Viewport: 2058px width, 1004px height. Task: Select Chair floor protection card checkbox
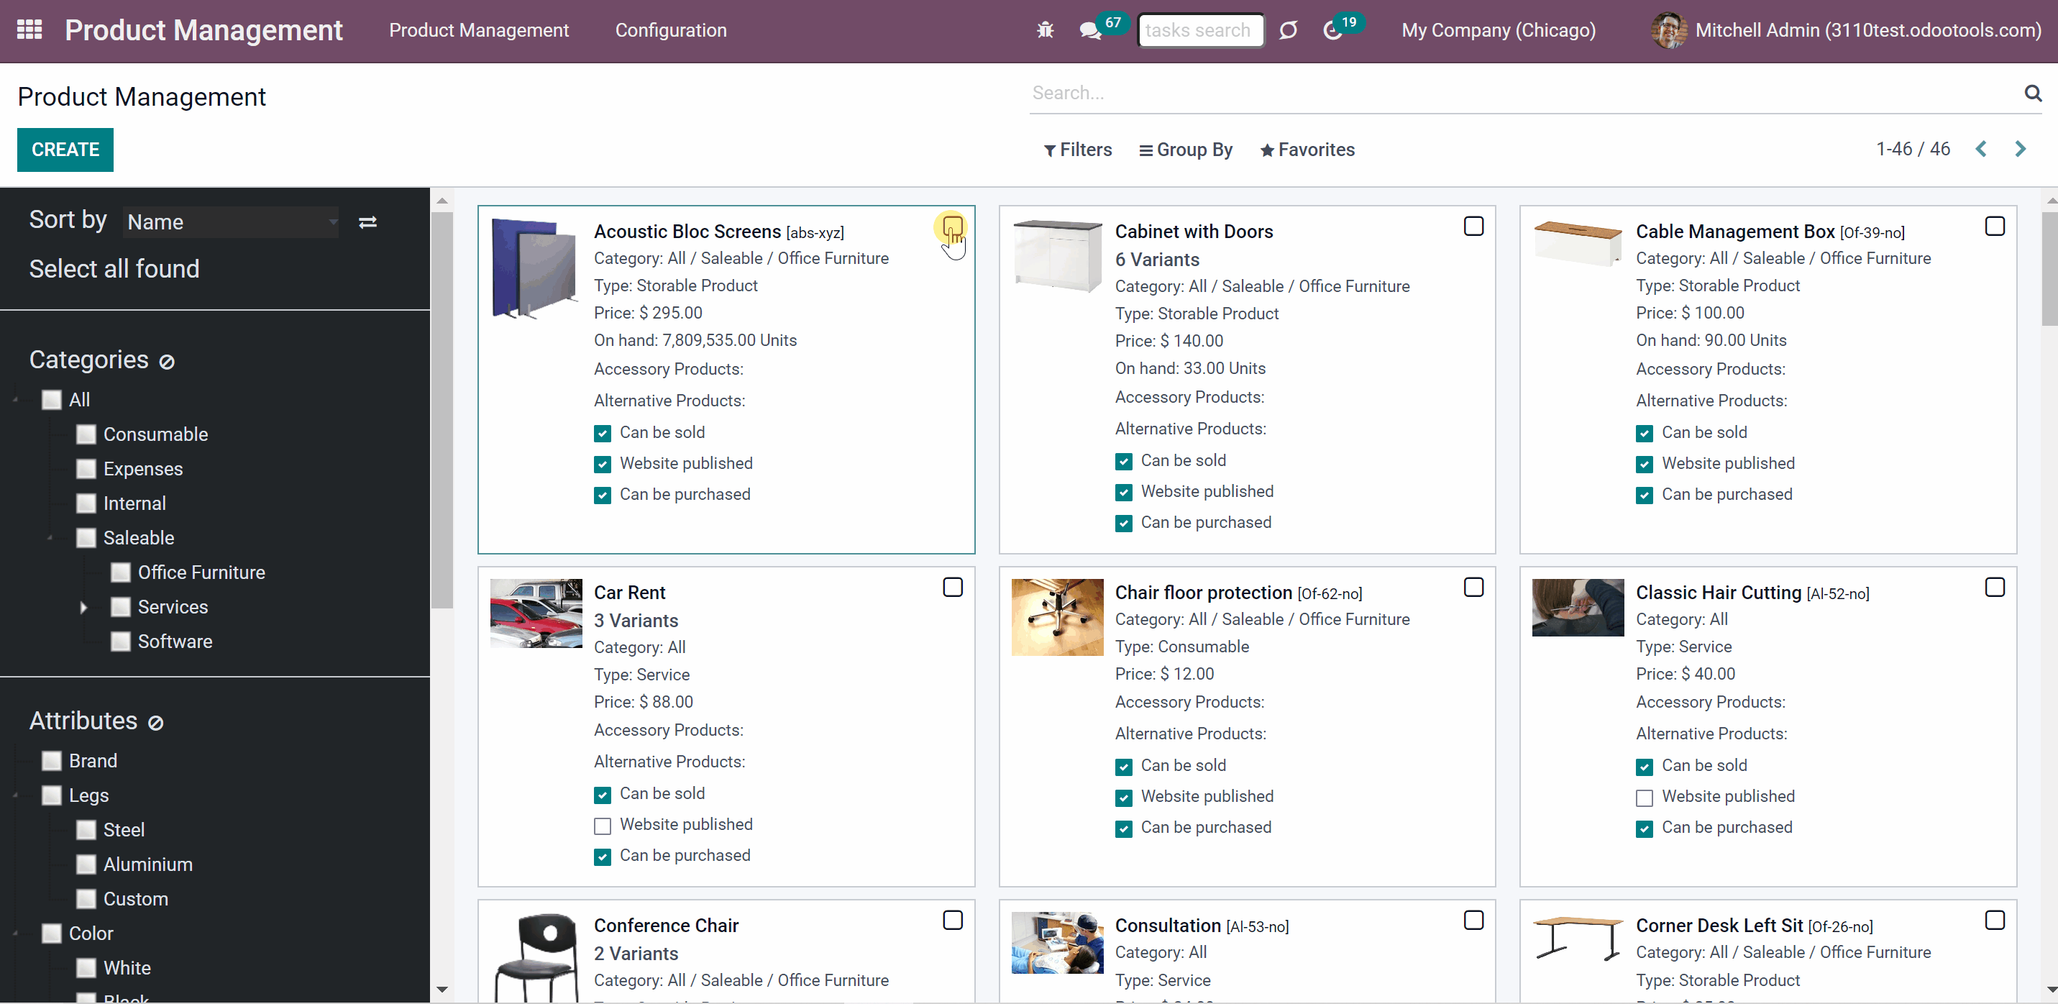pyautogui.click(x=1474, y=588)
